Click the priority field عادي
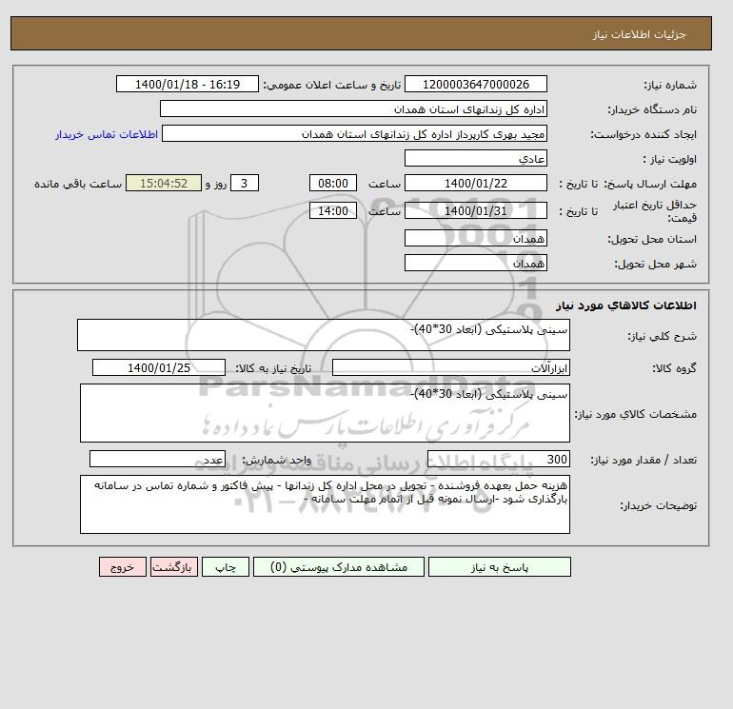Image resolution: width=733 pixels, height=709 pixels. [x=476, y=158]
